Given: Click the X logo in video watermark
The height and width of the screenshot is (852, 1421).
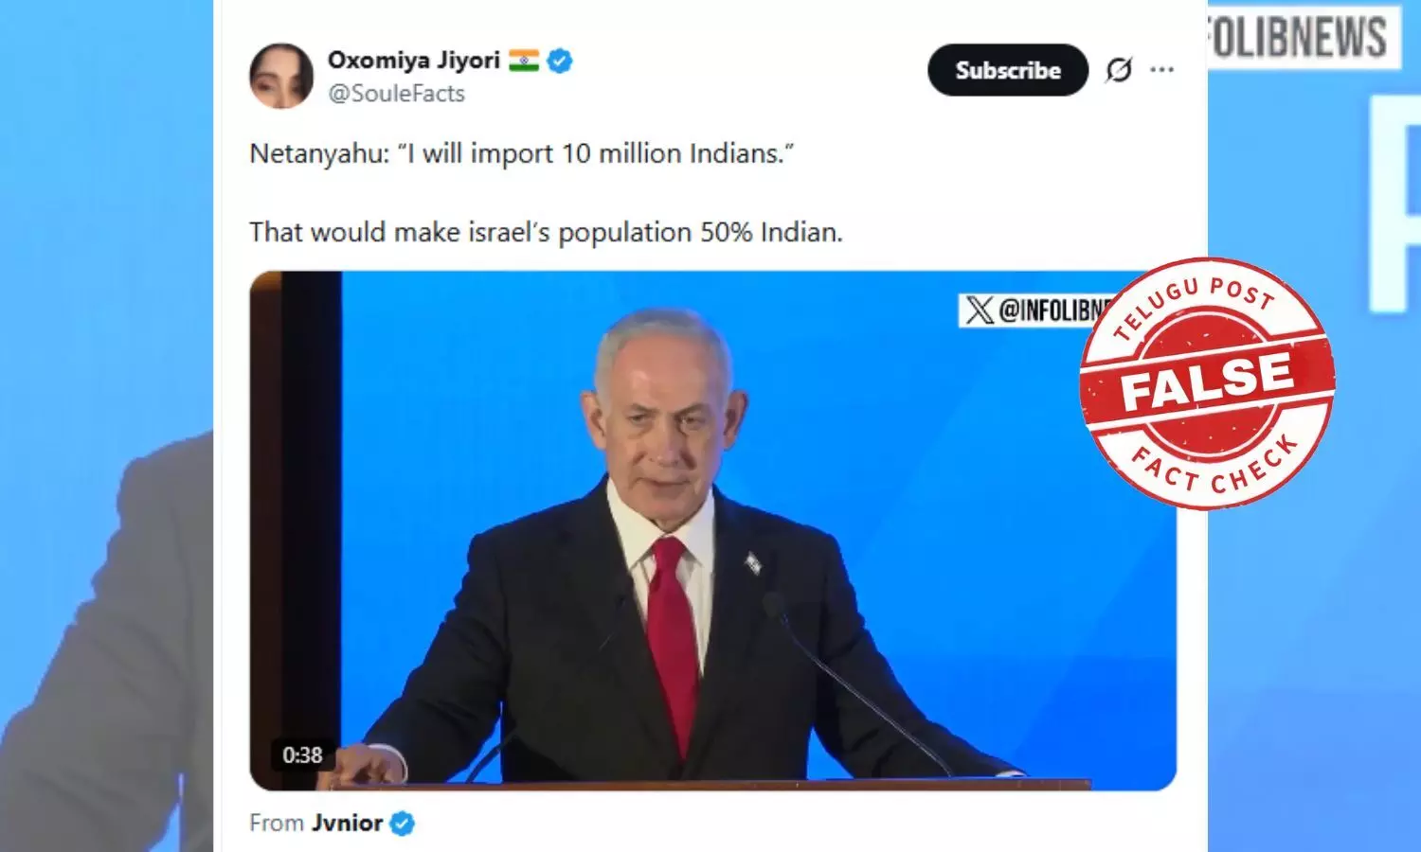Looking at the screenshot, I should 980,310.
